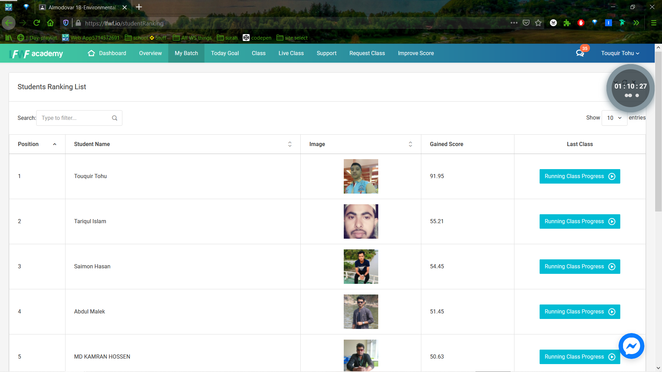Open Touquir Tohu user menu
662x372 pixels.
[620, 53]
